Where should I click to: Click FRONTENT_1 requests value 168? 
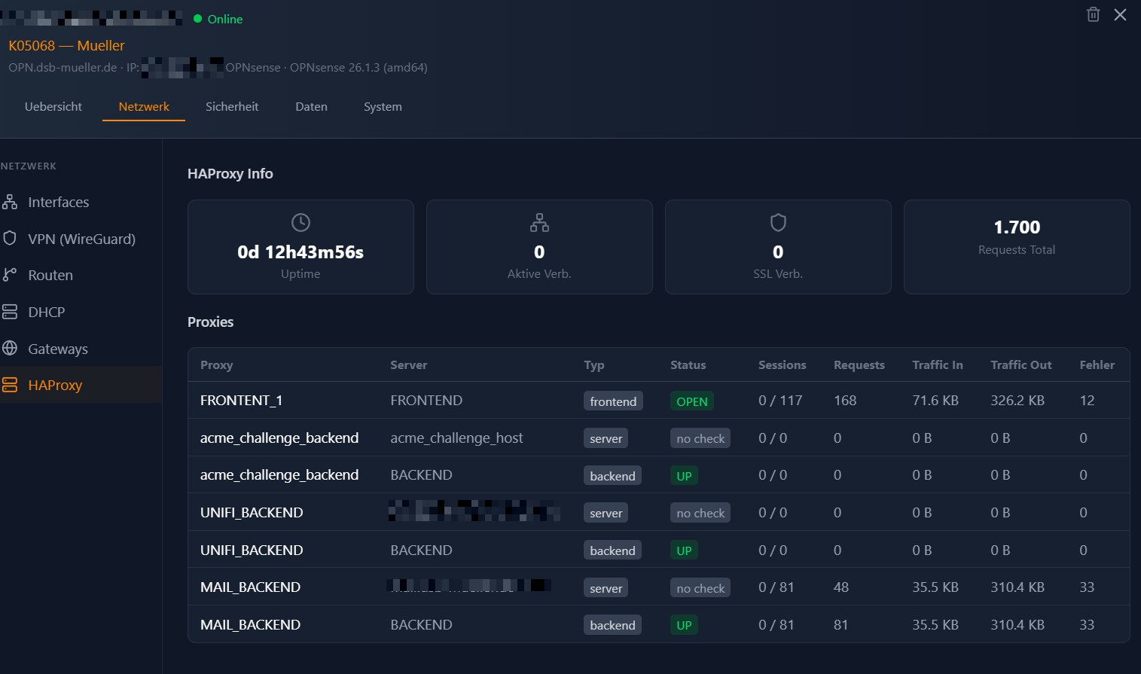click(845, 401)
